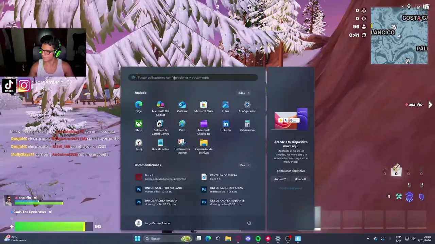Open the Fortnite taskbar icon

(x=298, y=239)
